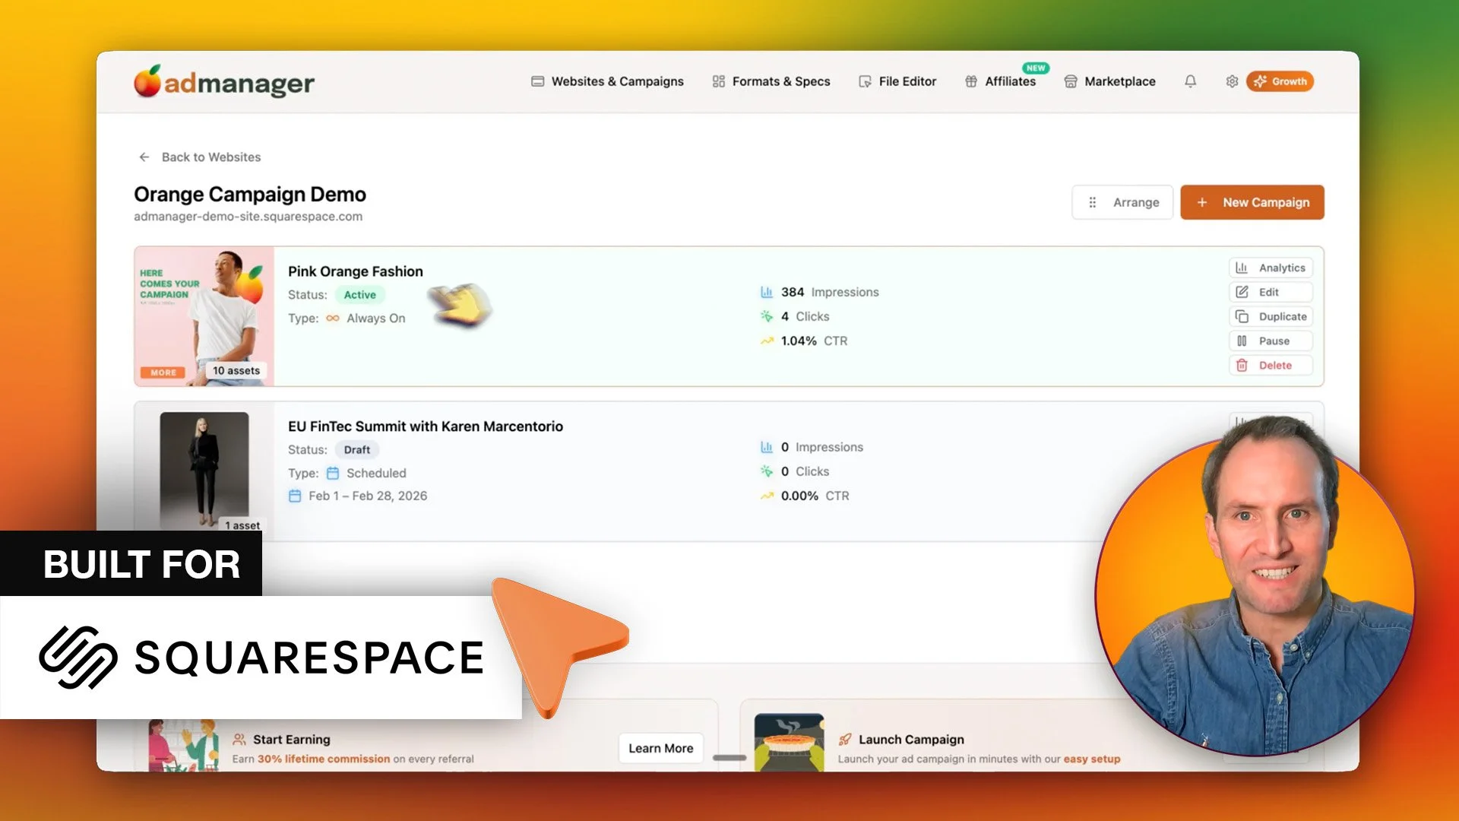The image size is (1459, 821).
Task: Open the notifications bell
Action: tap(1191, 81)
